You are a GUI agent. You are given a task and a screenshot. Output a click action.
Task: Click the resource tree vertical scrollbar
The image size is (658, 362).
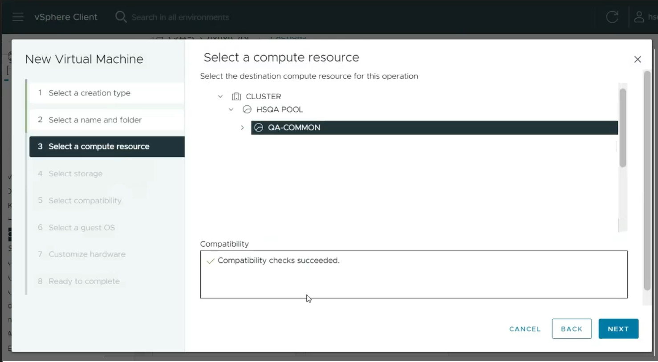click(x=623, y=128)
